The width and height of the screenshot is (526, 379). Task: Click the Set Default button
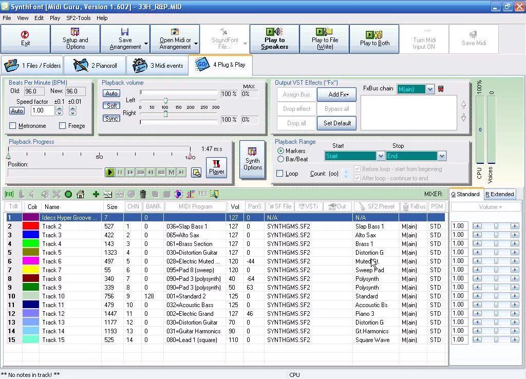pyautogui.click(x=337, y=123)
